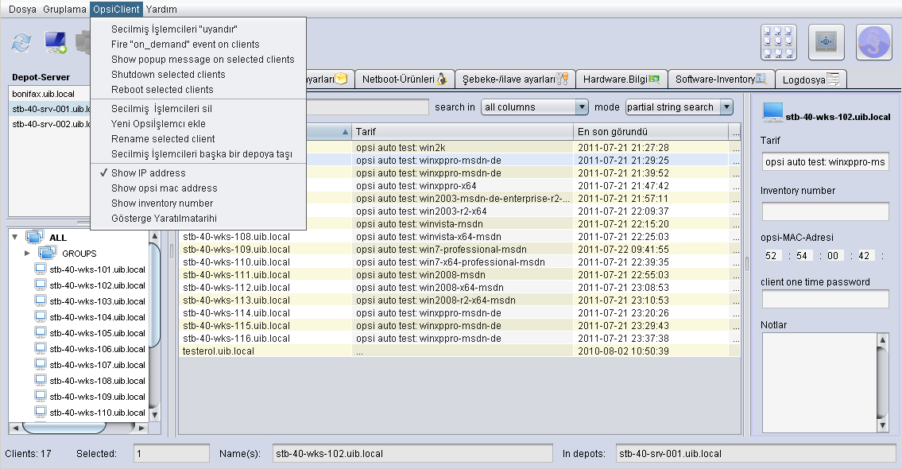This screenshot has height=469, width=902.
Task: Open the licence management paragraph icon
Action: tap(873, 42)
